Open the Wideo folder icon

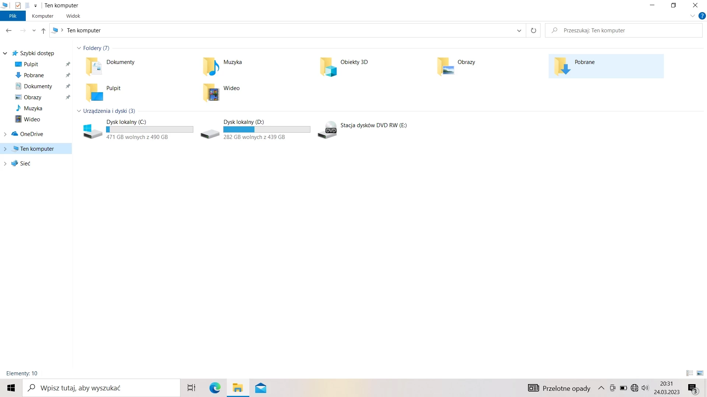[x=211, y=93]
